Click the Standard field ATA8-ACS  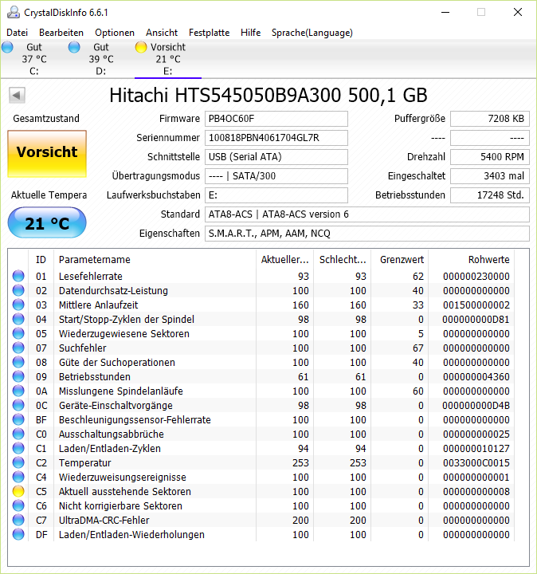click(x=367, y=214)
